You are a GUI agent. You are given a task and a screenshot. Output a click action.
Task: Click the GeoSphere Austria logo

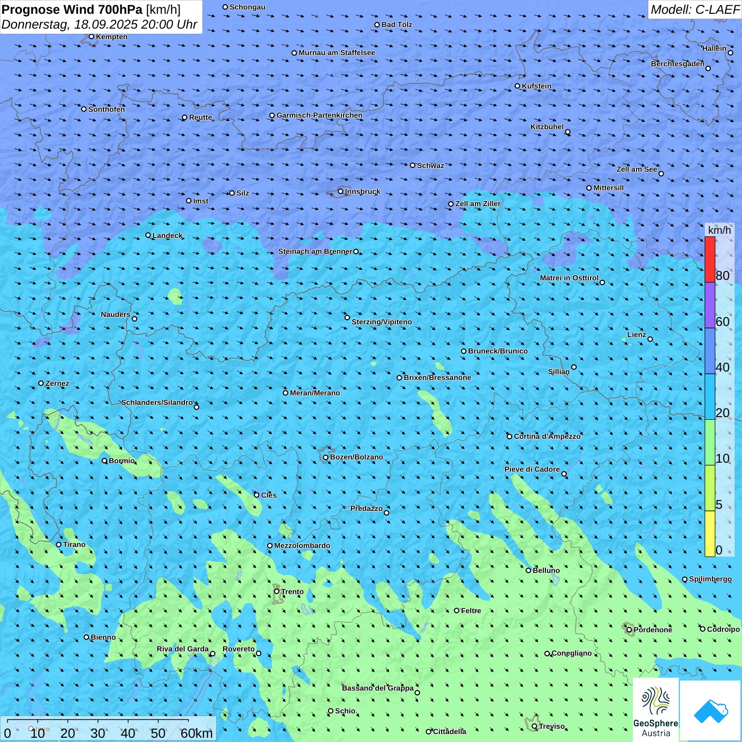[x=656, y=709]
